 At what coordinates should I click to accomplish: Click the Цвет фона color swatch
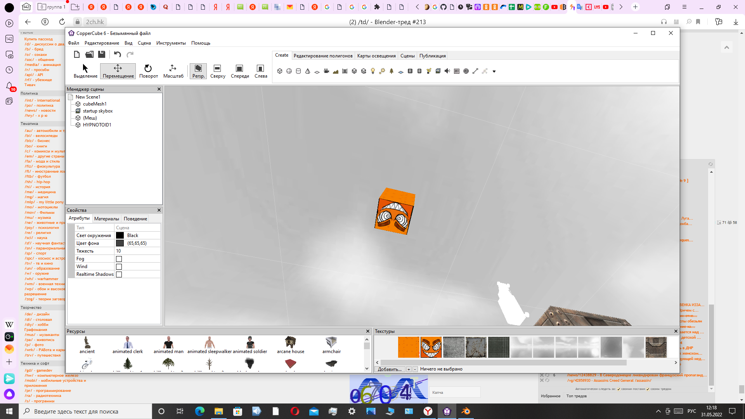[x=120, y=243]
